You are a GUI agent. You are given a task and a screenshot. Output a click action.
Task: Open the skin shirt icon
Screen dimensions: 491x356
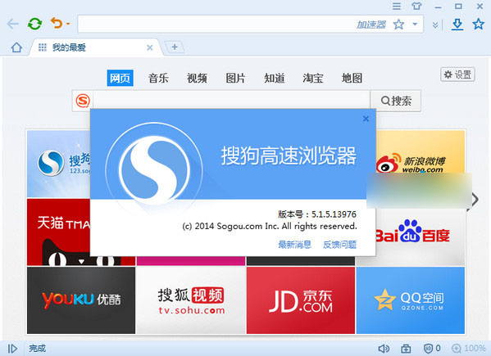pyautogui.click(x=416, y=6)
